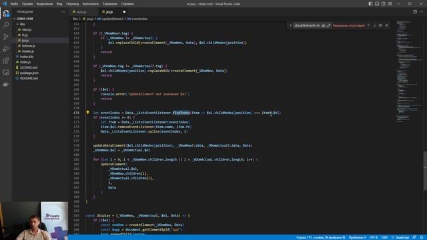Select the jsx.js editor tab
This screenshot has width=427, height=240.
[109, 12]
